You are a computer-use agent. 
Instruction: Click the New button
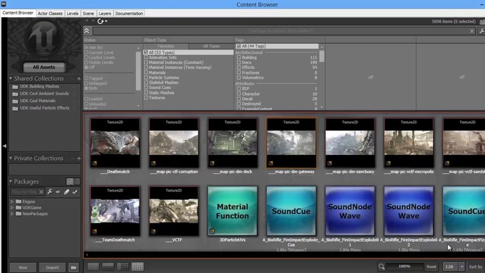(x=23, y=267)
